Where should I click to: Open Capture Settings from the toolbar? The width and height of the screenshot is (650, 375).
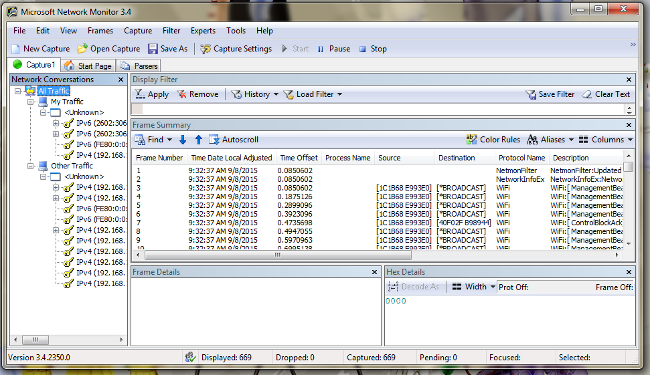tap(236, 49)
